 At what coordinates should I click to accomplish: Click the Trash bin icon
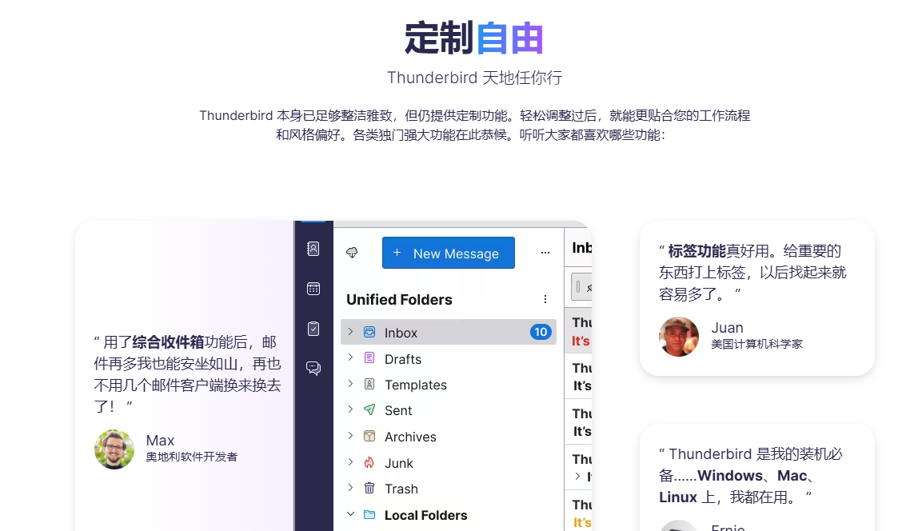click(x=369, y=488)
